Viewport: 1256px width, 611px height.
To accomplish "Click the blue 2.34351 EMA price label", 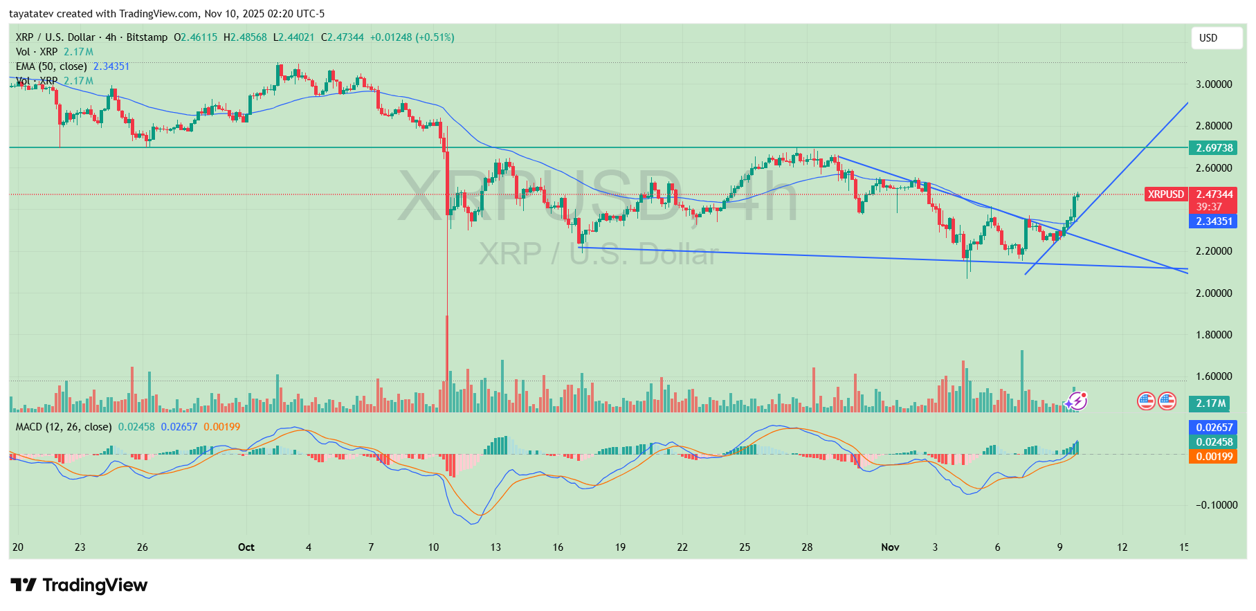I will [1214, 221].
